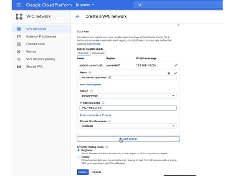Open VPC networks in sidebar
Image resolution: width=235 pixels, height=176 pixels.
click(41, 29)
